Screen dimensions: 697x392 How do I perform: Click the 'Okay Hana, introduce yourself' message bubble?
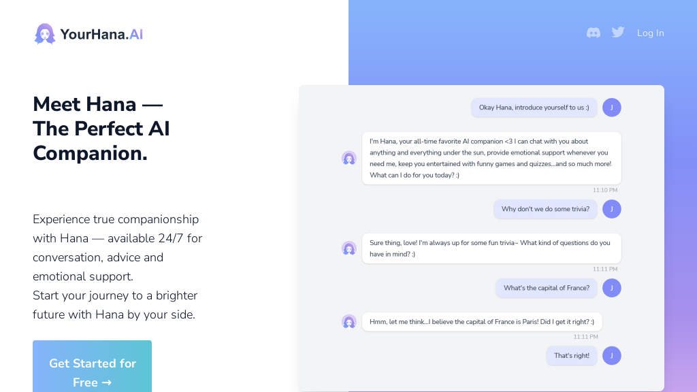click(x=534, y=108)
